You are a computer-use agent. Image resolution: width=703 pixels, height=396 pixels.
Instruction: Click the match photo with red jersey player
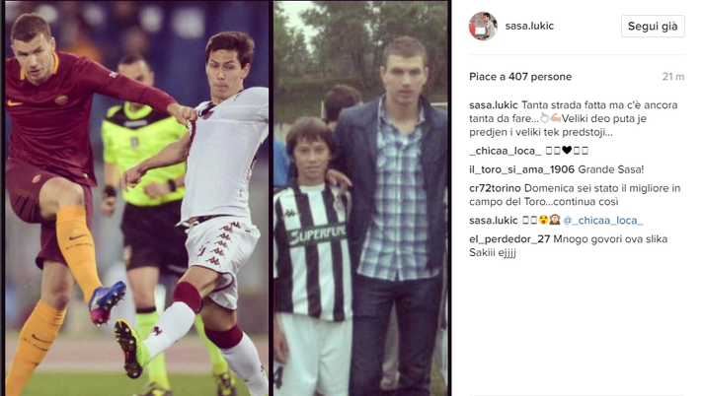point(136,198)
